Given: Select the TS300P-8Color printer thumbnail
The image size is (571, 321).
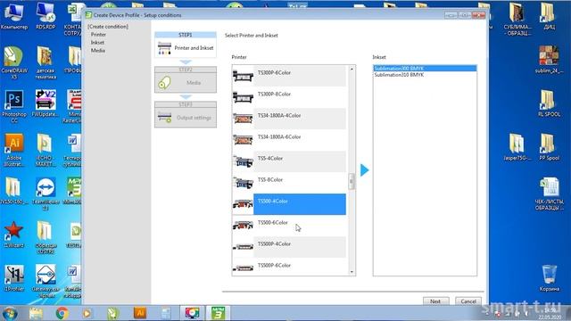Looking at the screenshot, I should (243, 97).
